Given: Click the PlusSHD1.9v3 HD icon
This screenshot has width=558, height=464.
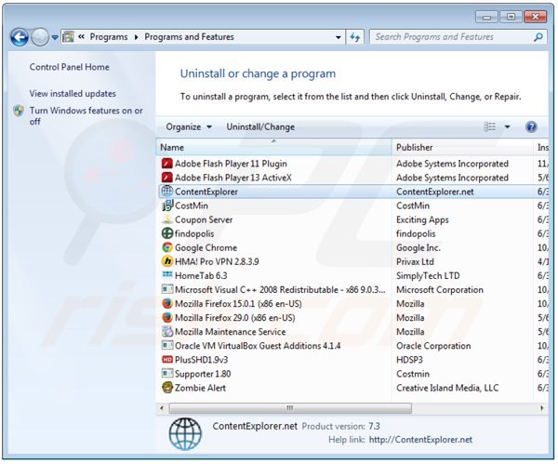Looking at the screenshot, I should 166,360.
